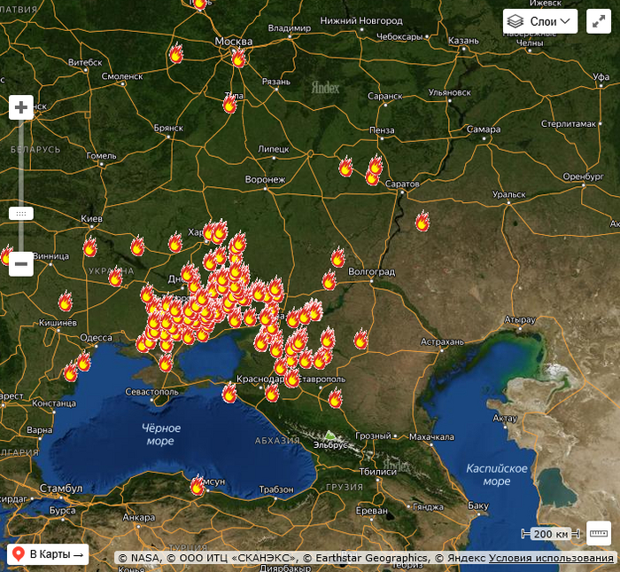Click the fire marker near Самсун
Viewport: 620px width, 572px height.
click(198, 486)
